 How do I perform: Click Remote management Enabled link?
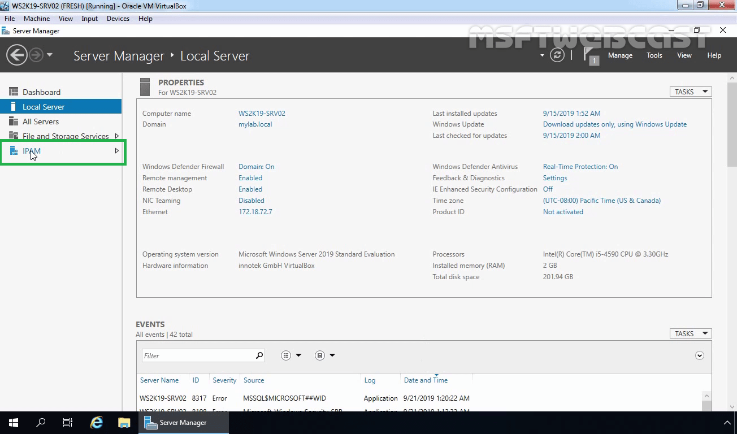click(250, 178)
